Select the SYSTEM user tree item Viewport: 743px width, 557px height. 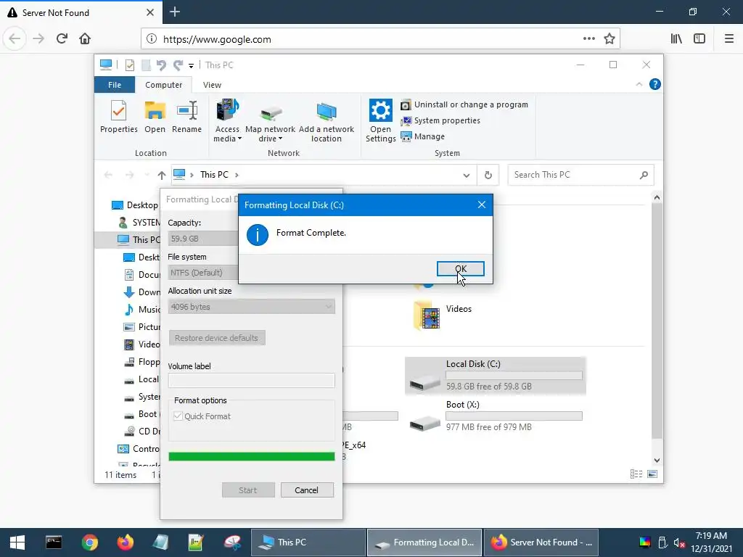[x=140, y=223]
